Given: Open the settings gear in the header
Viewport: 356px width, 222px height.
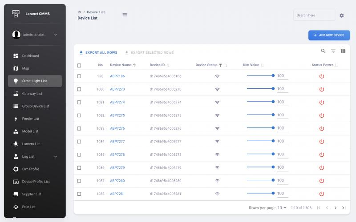Looking at the screenshot, I should pyautogui.click(x=342, y=16).
